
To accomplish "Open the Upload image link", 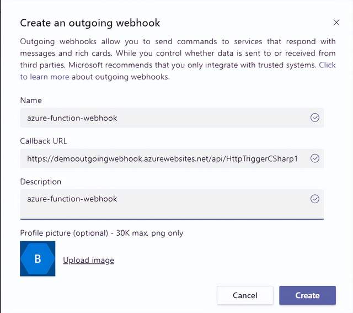I will [88, 260].
